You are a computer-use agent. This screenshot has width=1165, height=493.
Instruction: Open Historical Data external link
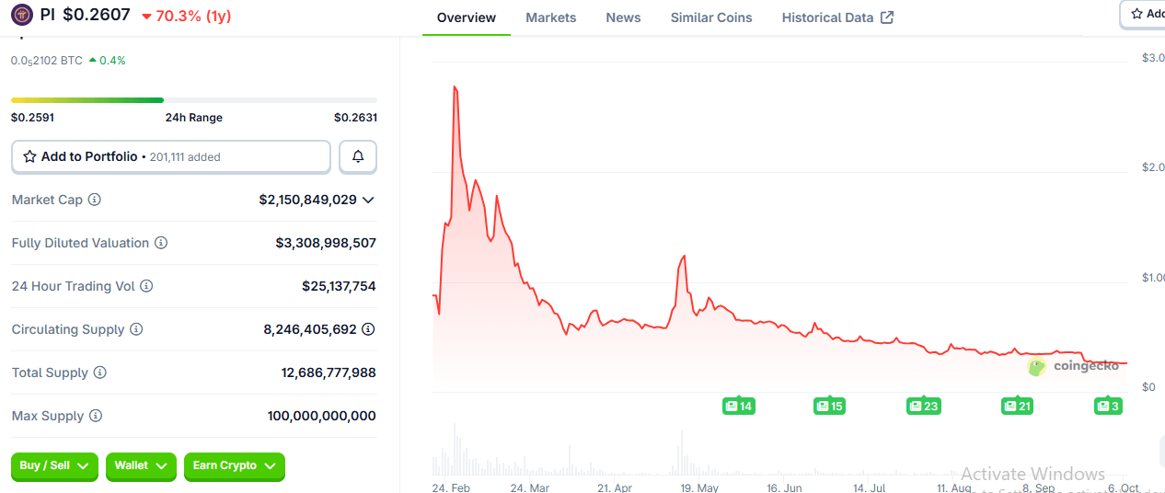click(836, 17)
